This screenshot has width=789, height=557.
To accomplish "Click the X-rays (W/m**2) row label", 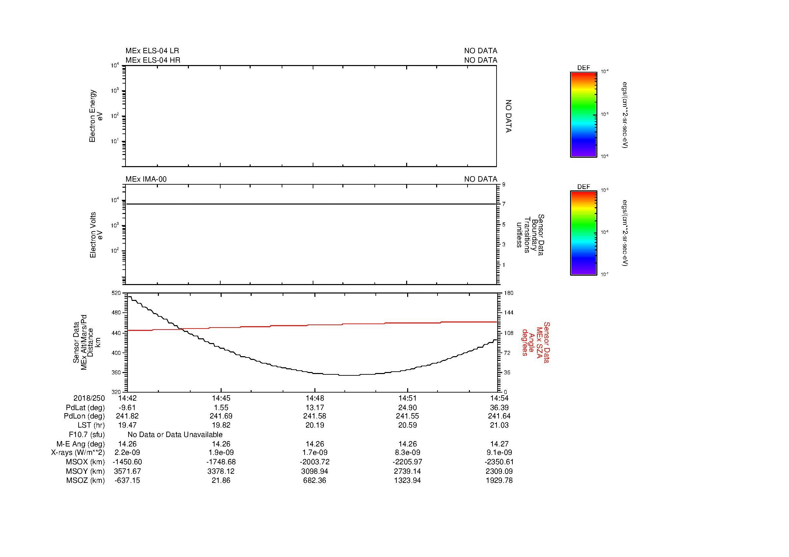I will click(78, 453).
